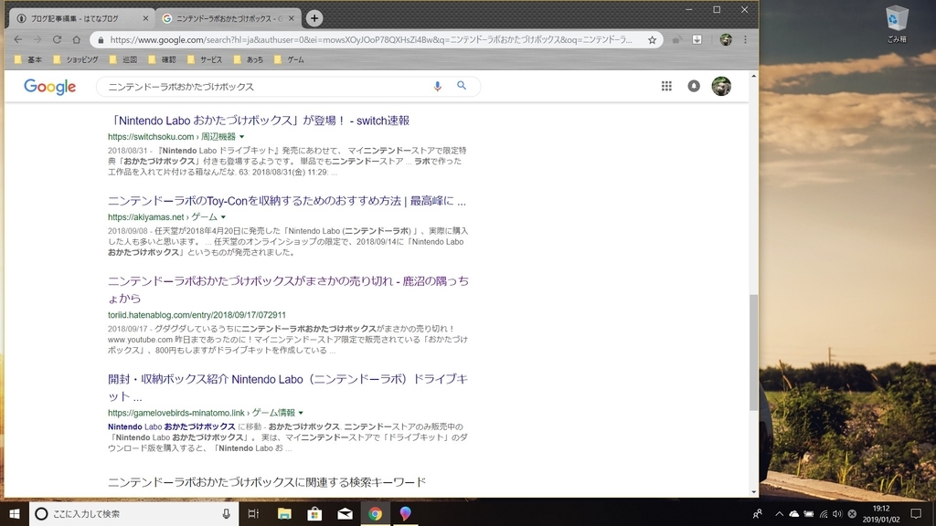This screenshot has height=526, width=936.
Task: Click the Cortana microphone in taskbar search
Action: [227, 513]
